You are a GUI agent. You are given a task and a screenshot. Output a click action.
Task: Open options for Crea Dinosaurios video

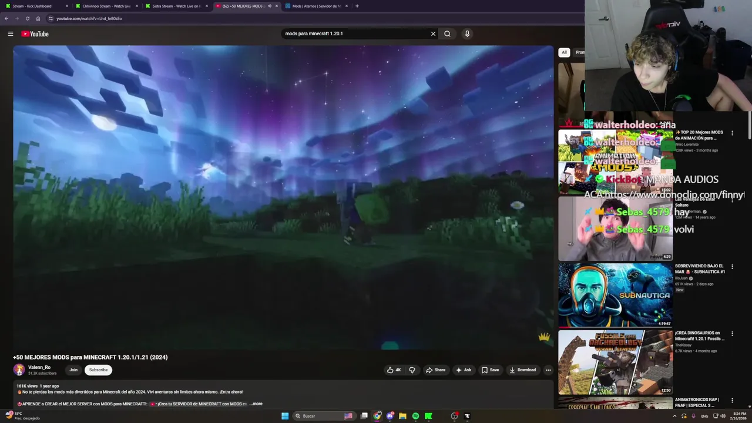pyautogui.click(x=732, y=334)
